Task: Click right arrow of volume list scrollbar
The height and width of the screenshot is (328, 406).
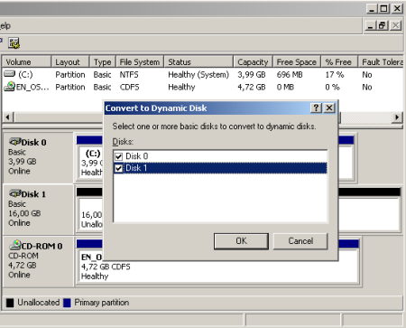Action: coord(397,117)
